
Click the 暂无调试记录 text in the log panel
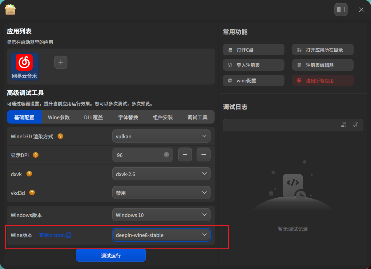tap(293, 229)
